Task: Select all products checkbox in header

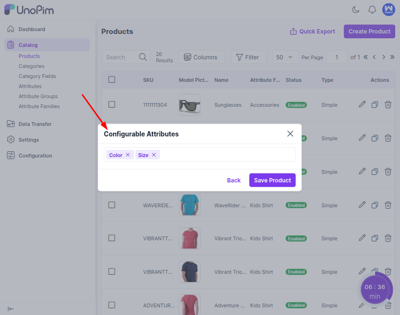Action: 112,79
